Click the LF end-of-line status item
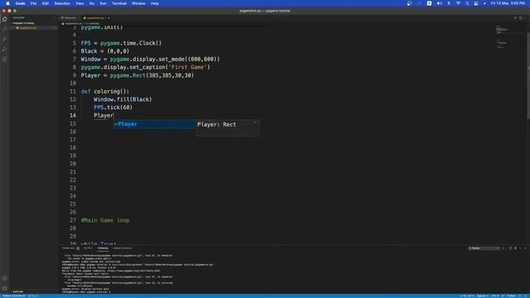530x298 pixels. pyautogui.click(x=503, y=296)
